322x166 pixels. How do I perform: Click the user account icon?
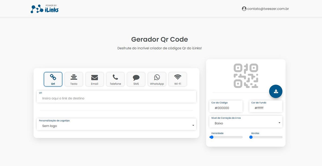click(x=244, y=8)
